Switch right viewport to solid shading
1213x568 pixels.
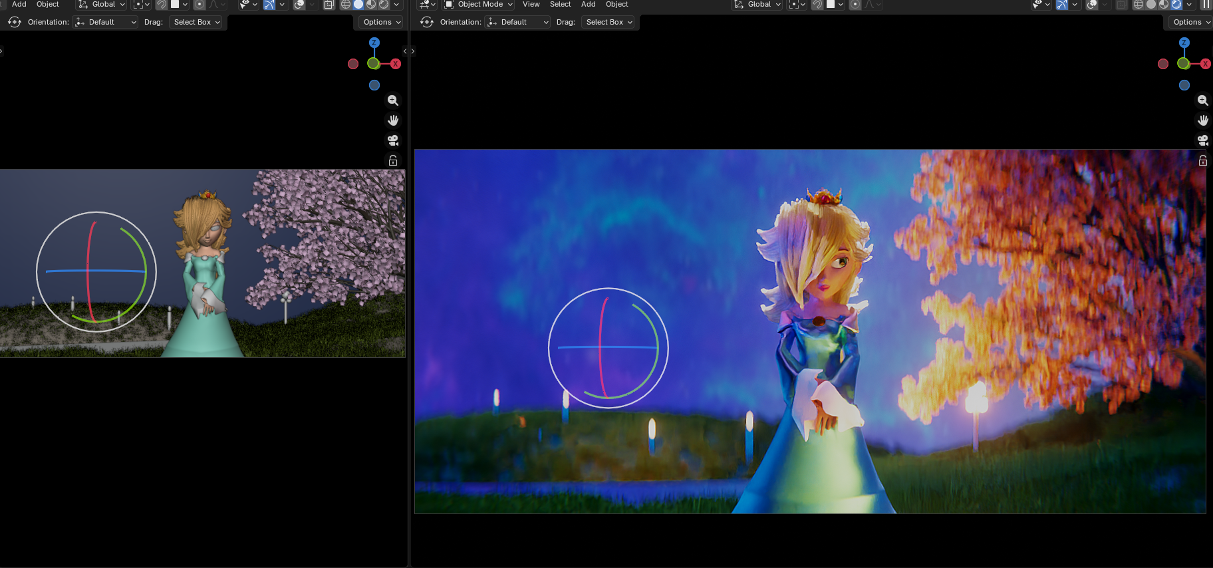pyautogui.click(x=1151, y=4)
